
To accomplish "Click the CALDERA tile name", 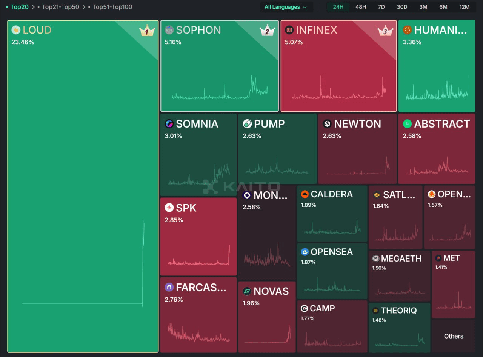I will pyautogui.click(x=332, y=194).
